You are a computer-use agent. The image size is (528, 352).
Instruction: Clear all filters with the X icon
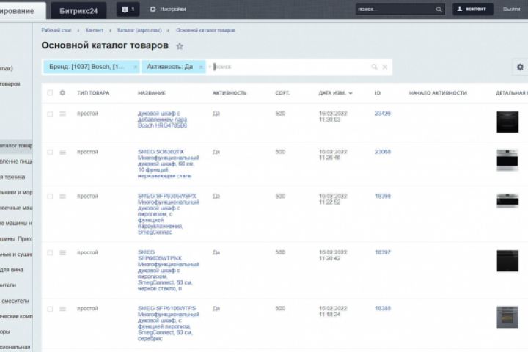click(385, 67)
